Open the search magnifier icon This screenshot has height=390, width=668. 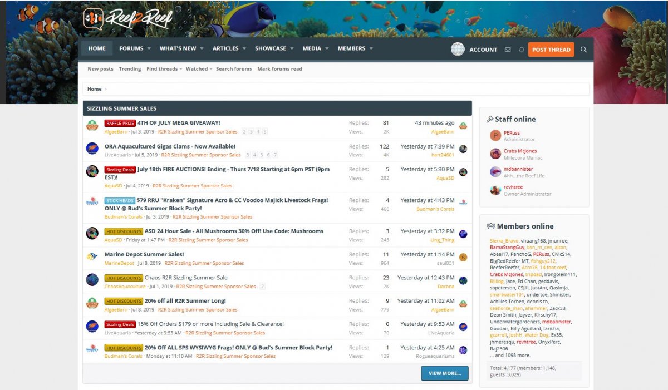[583, 50]
